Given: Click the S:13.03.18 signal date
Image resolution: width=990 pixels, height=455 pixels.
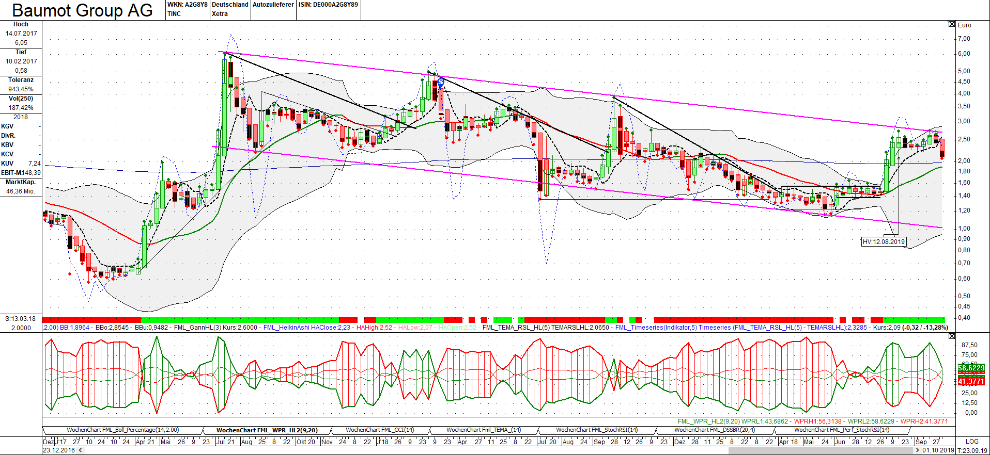Looking at the screenshot, I should point(21,319).
